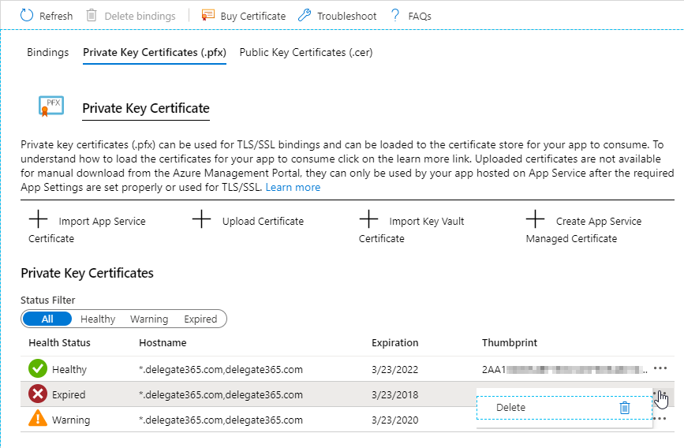Click the orange Warning status icon
This screenshot has width=684, height=448.
tap(38, 420)
